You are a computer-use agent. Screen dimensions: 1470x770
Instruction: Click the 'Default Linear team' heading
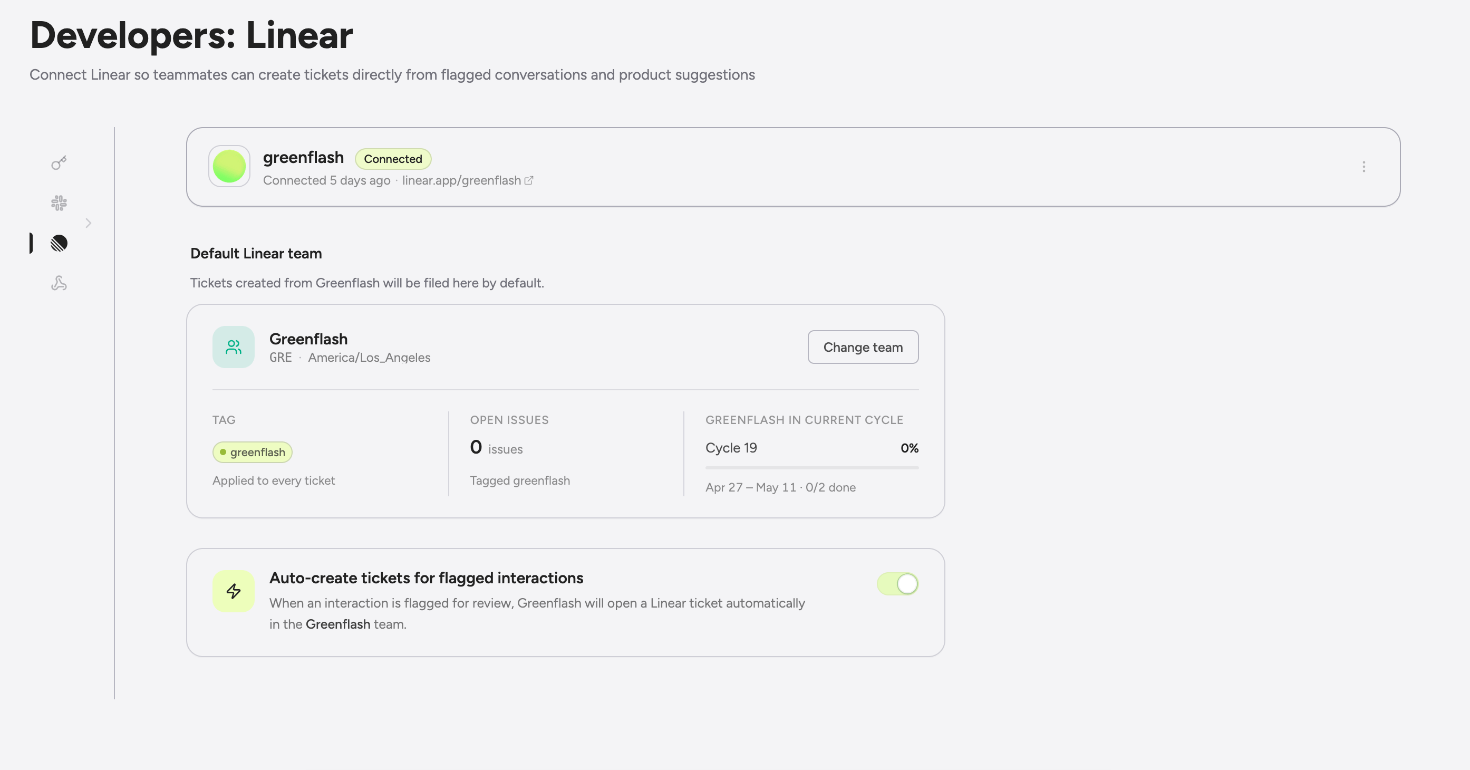tap(256, 254)
